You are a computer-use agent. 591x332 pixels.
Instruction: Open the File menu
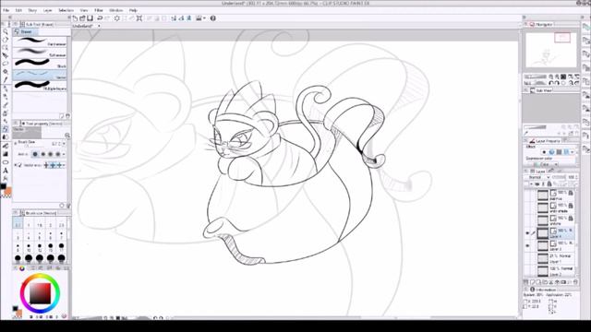[x=6, y=10]
